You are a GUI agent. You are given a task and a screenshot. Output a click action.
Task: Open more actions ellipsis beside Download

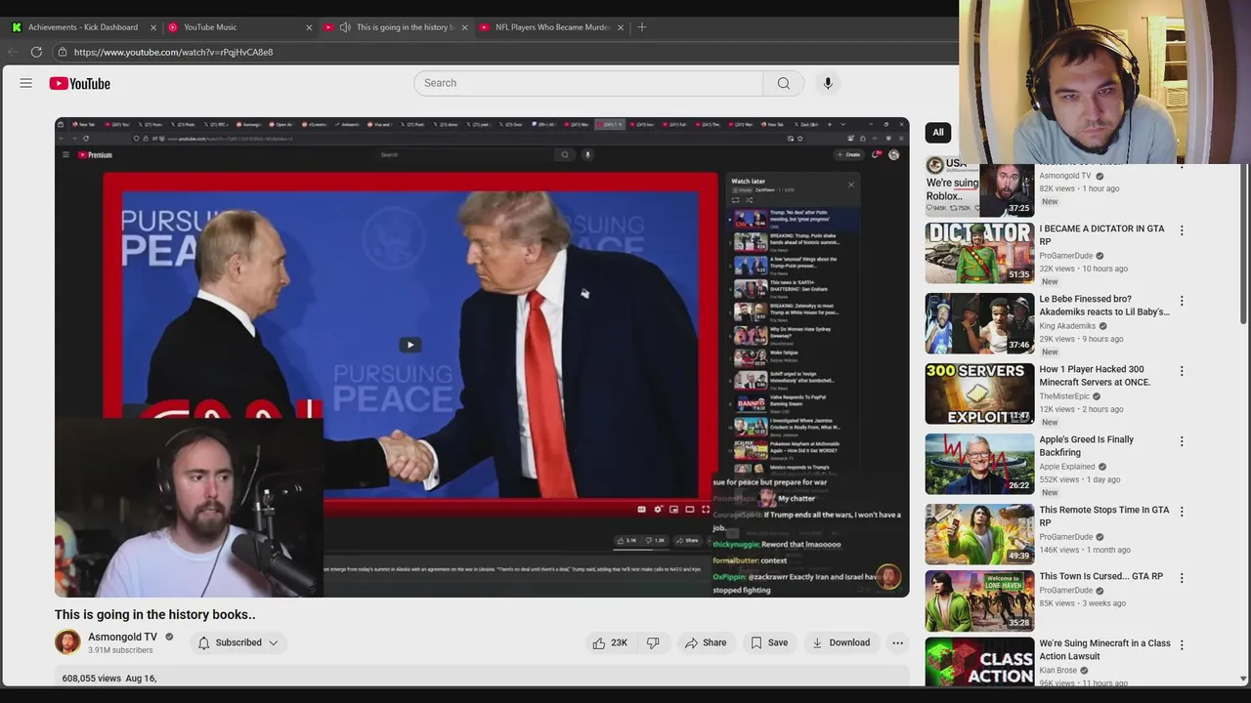(897, 642)
